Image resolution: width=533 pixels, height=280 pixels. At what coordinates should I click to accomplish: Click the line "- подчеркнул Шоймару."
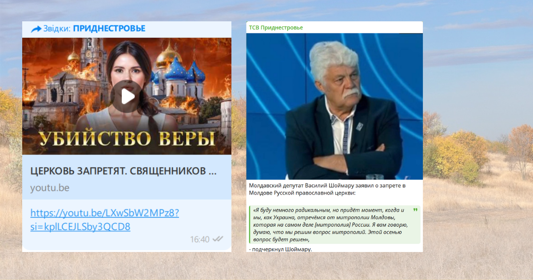pyautogui.click(x=280, y=249)
